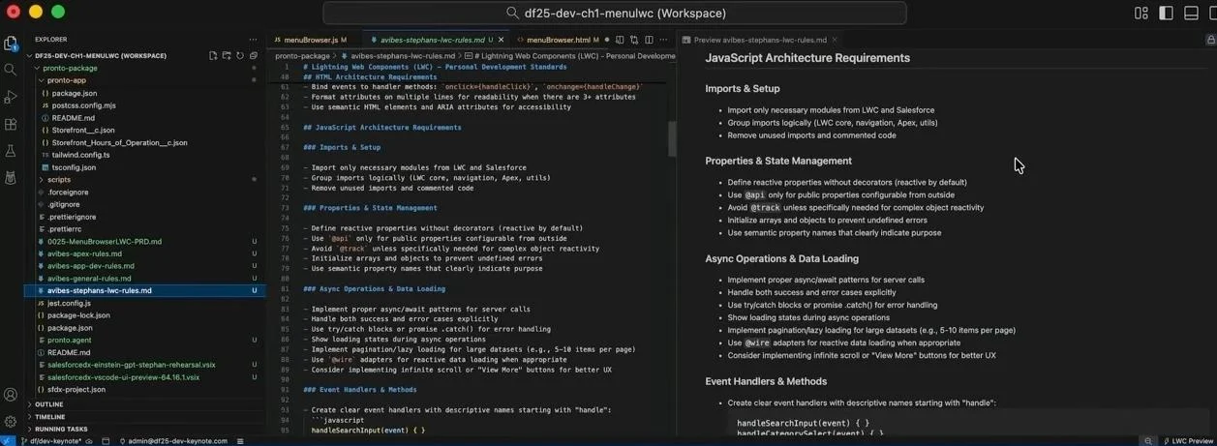
Task: Open the Run and Debug view
Action: coord(11,97)
